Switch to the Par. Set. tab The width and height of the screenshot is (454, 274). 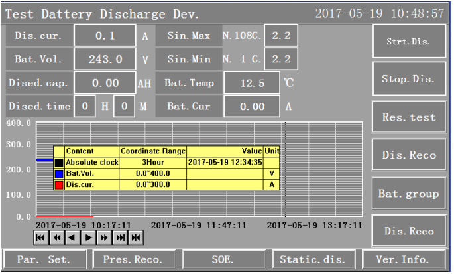click(x=41, y=259)
